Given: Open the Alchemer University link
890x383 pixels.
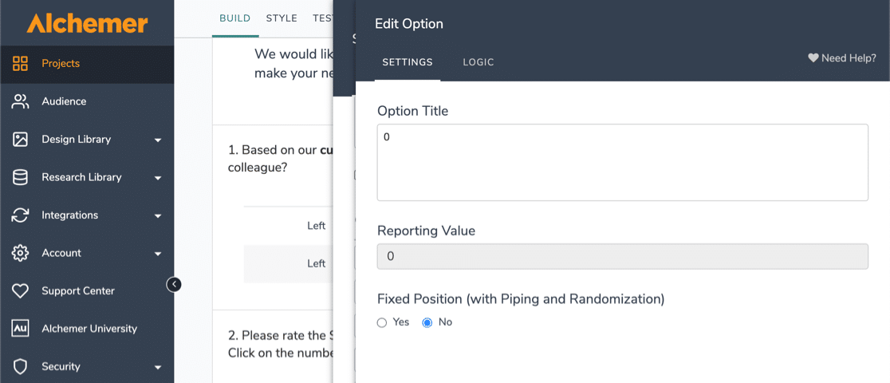Looking at the screenshot, I should 89,329.
